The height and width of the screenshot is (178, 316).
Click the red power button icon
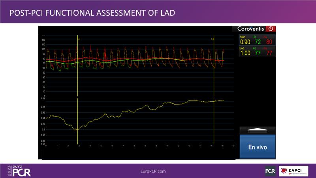[x=271, y=29]
